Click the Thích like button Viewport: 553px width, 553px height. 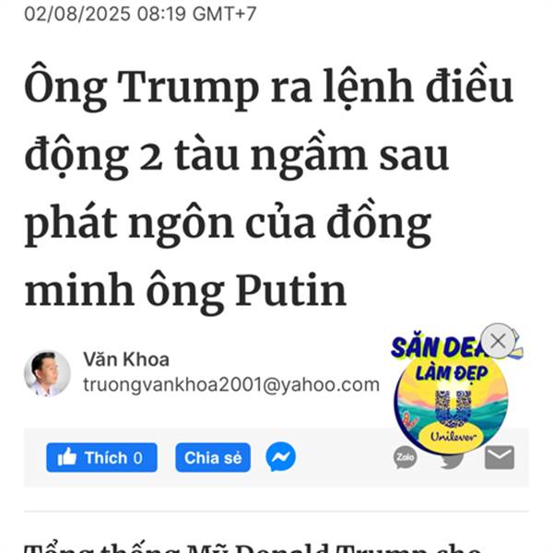101,457
